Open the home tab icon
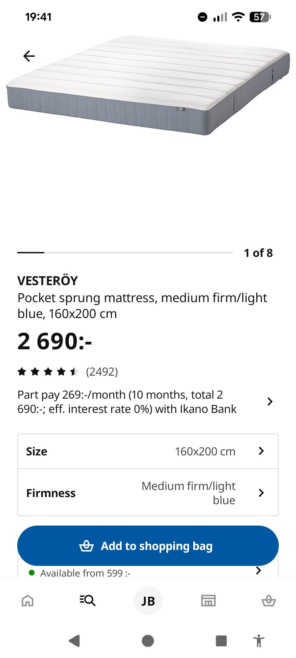The width and height of the screenshot is (296, 658). [x=27, y=600]
